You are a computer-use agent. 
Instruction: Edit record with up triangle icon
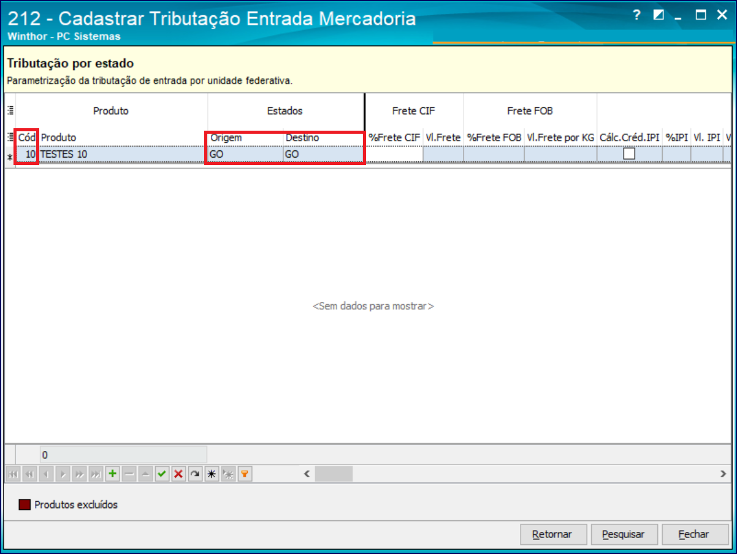(x=145, y=474)
